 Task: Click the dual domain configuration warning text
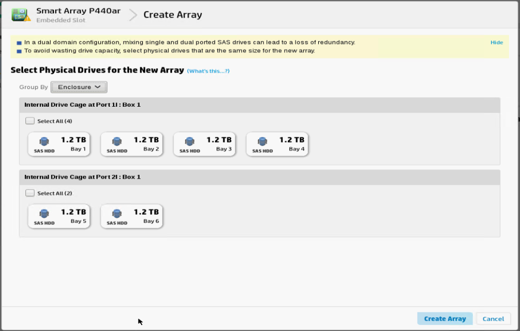[189, 42]
